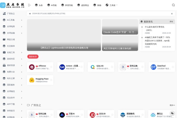
Task: Expand the 素材资源 sidebar chevron
Action: pyautogui.click(x=22, y=65)
